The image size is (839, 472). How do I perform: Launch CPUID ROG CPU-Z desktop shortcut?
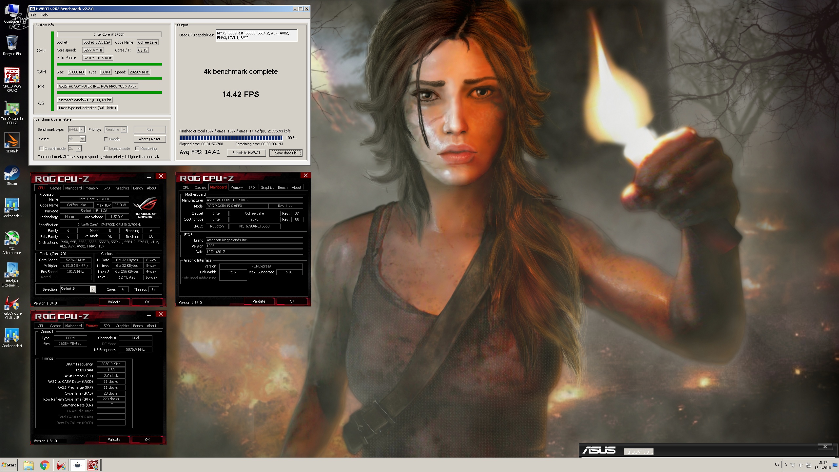coord(12,80)
